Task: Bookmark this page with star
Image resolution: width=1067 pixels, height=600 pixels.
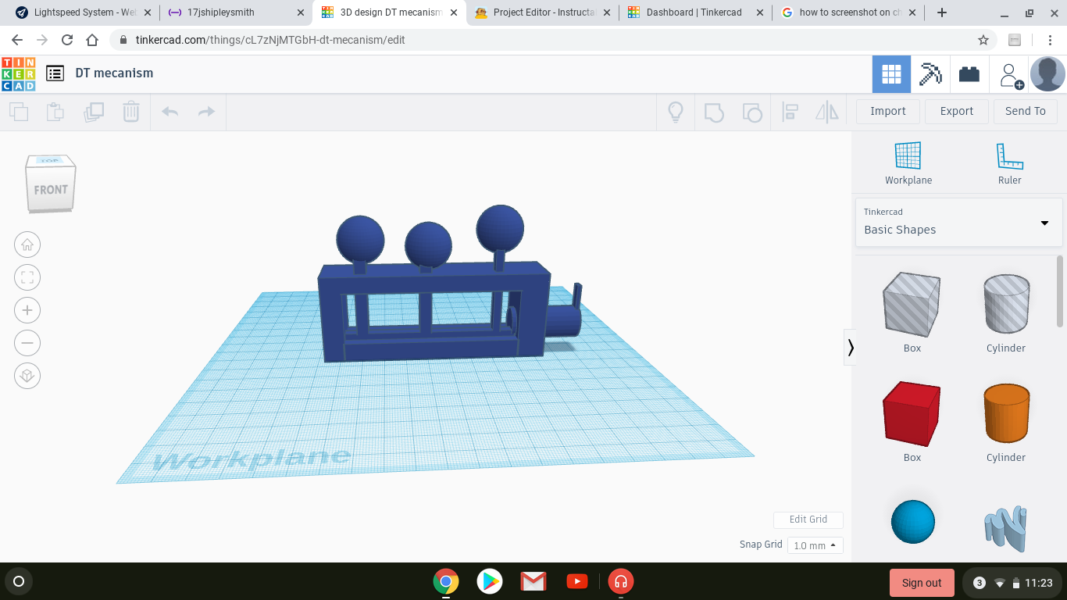Action: click(983, 40)
